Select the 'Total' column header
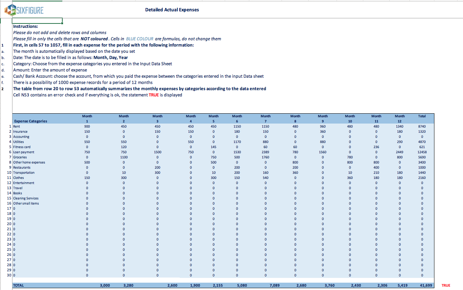The width and height of the screenshot is (463, 290). pyautogui.click(x=422, y=116)
